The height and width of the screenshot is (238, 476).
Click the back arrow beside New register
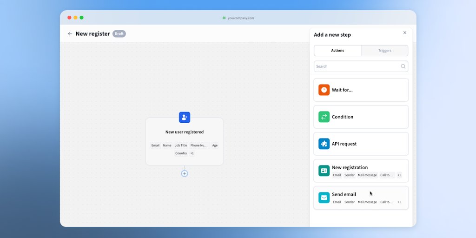point(70,33)
